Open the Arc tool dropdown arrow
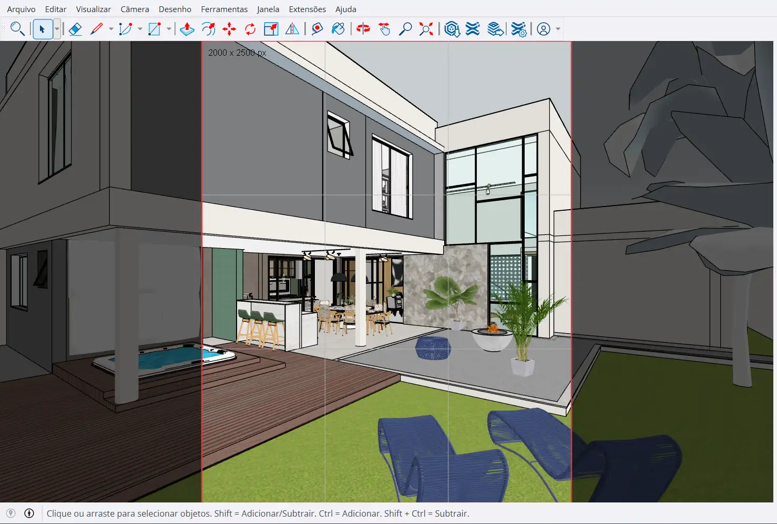 coord(140,29)
